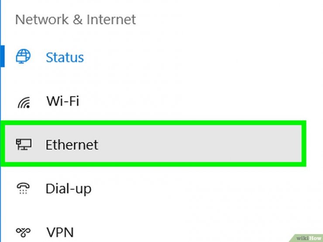
Task: Click the green highlight border around Ethernet
Action: pos(153,123)
